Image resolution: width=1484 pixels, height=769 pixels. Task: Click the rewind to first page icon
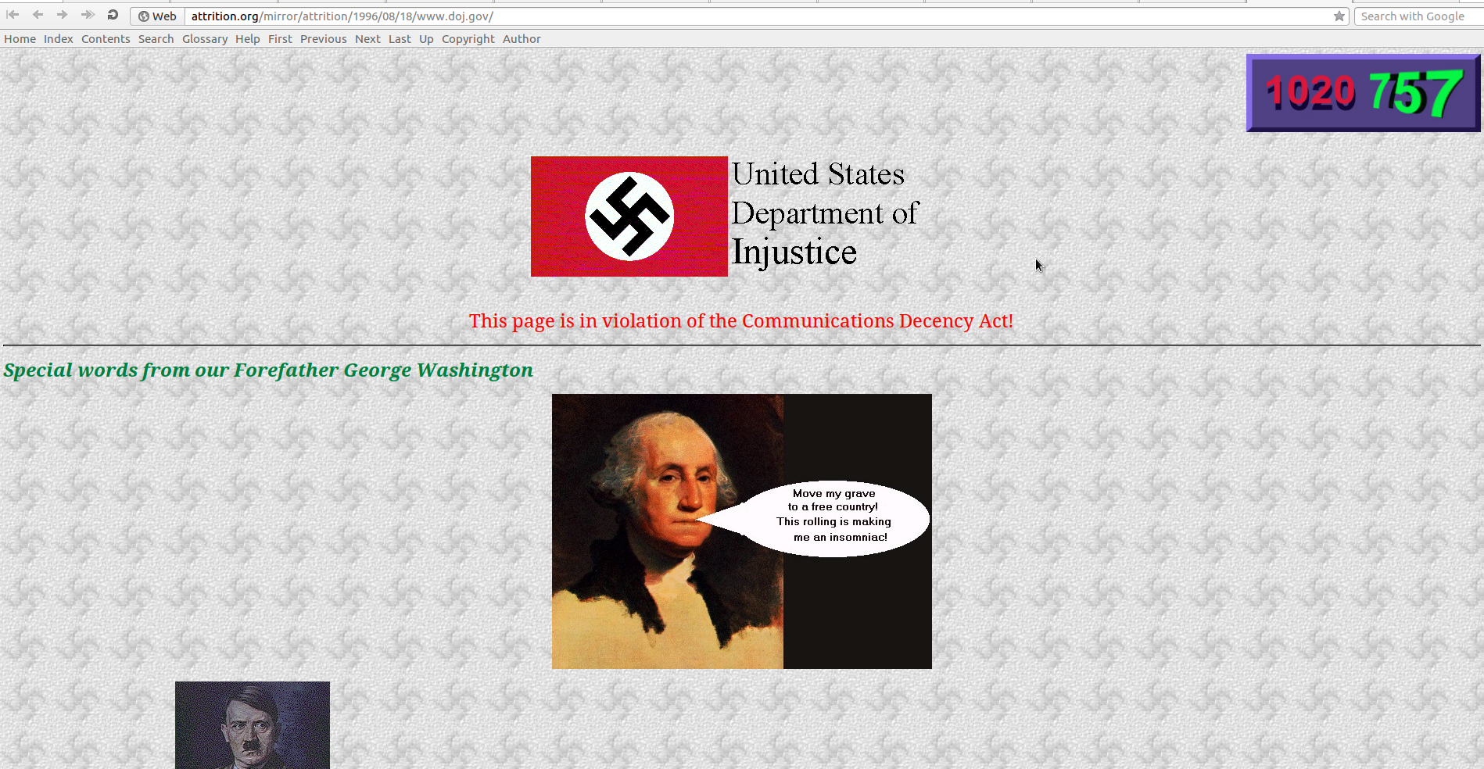[x=13, y=15]
